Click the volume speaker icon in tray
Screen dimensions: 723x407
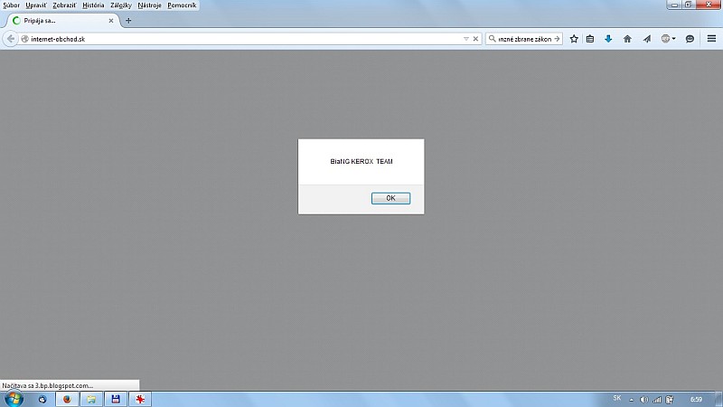tap(643, 399)
